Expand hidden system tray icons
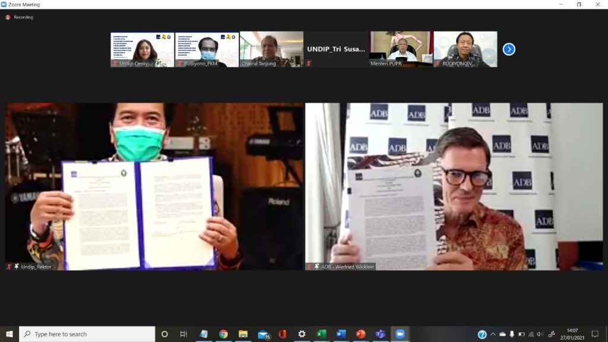Viewport: 608px width, 342px height. (x=493, y=334)
